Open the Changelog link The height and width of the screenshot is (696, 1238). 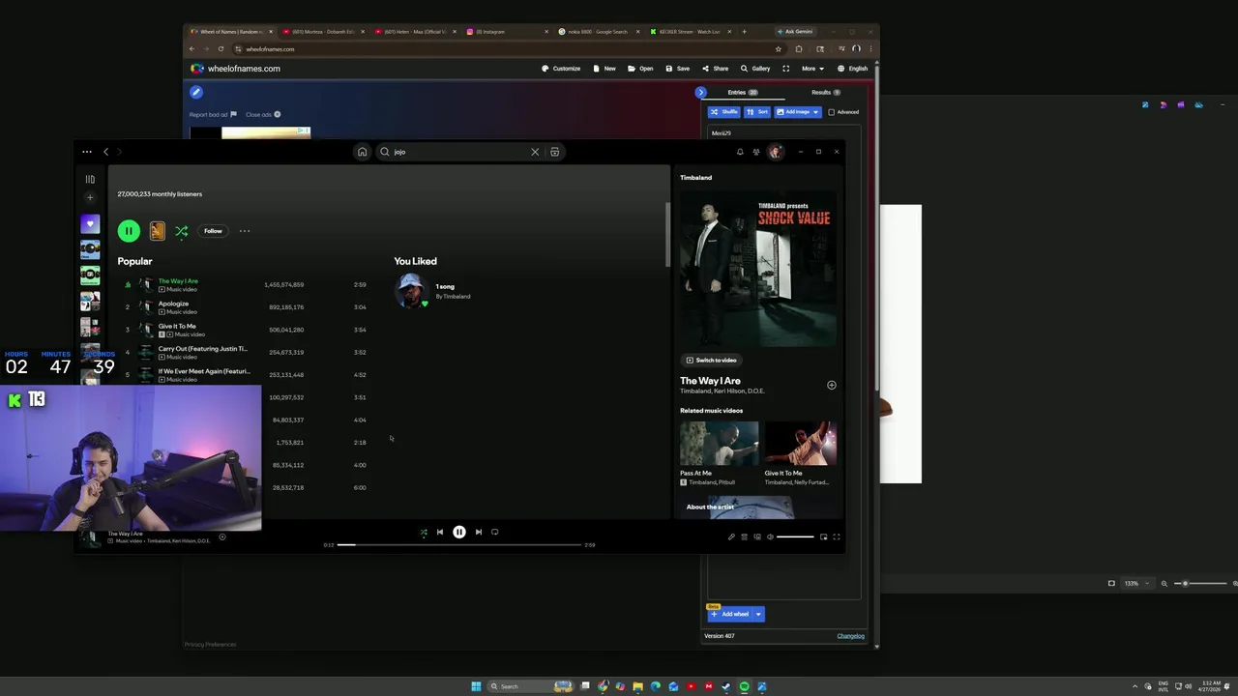[x=850, y=636]
